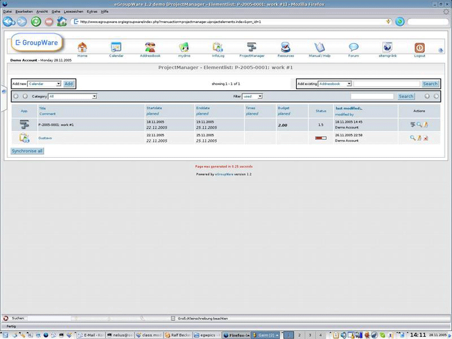Open the Add new application dropdown
Image resolution: width=452 pixels, height=339 pixels.
44,83
